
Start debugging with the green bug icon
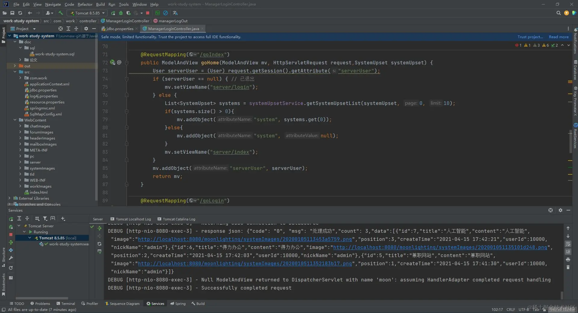tap(121, 13)
